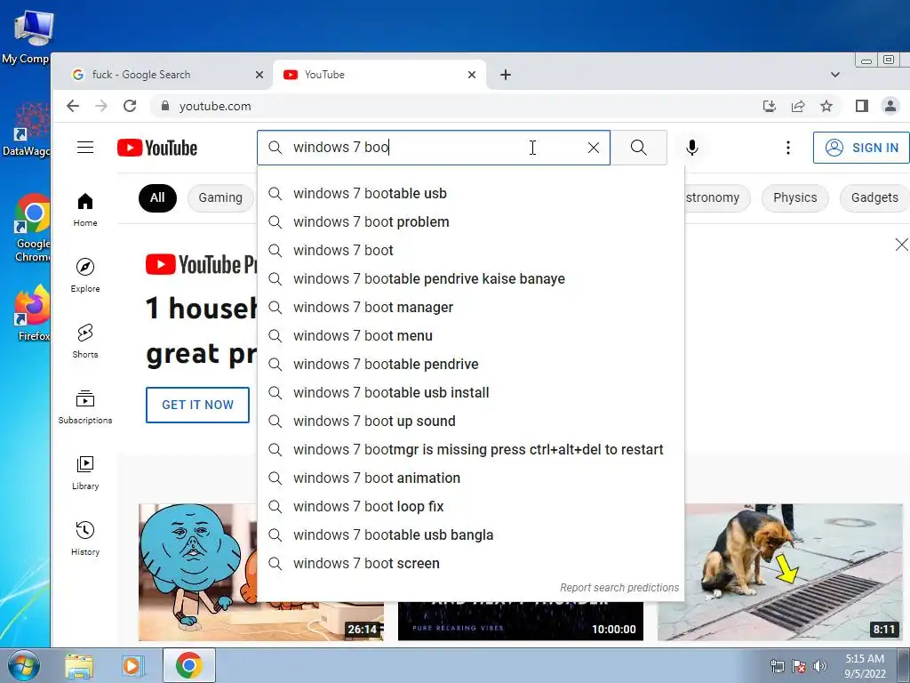Open the YouTube hamburger guide menu
This screenshot has height=683, width=910.
(x=85, y=148)
